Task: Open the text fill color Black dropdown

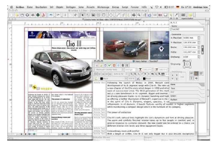Action: 113,79
